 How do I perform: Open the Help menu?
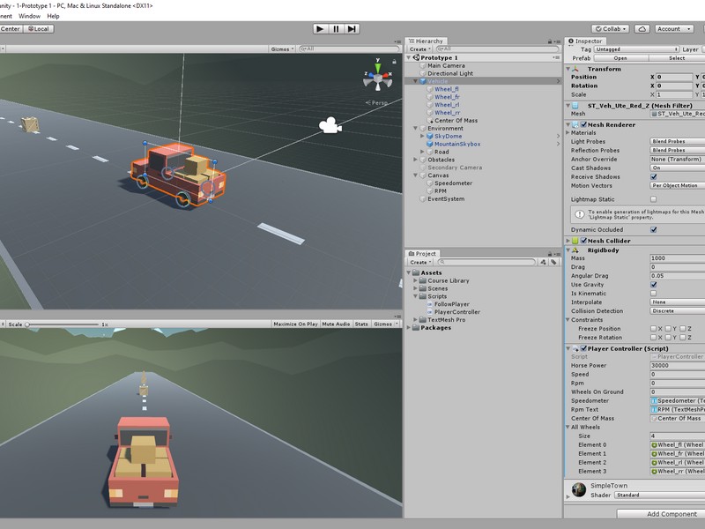[x=53, y=16]
